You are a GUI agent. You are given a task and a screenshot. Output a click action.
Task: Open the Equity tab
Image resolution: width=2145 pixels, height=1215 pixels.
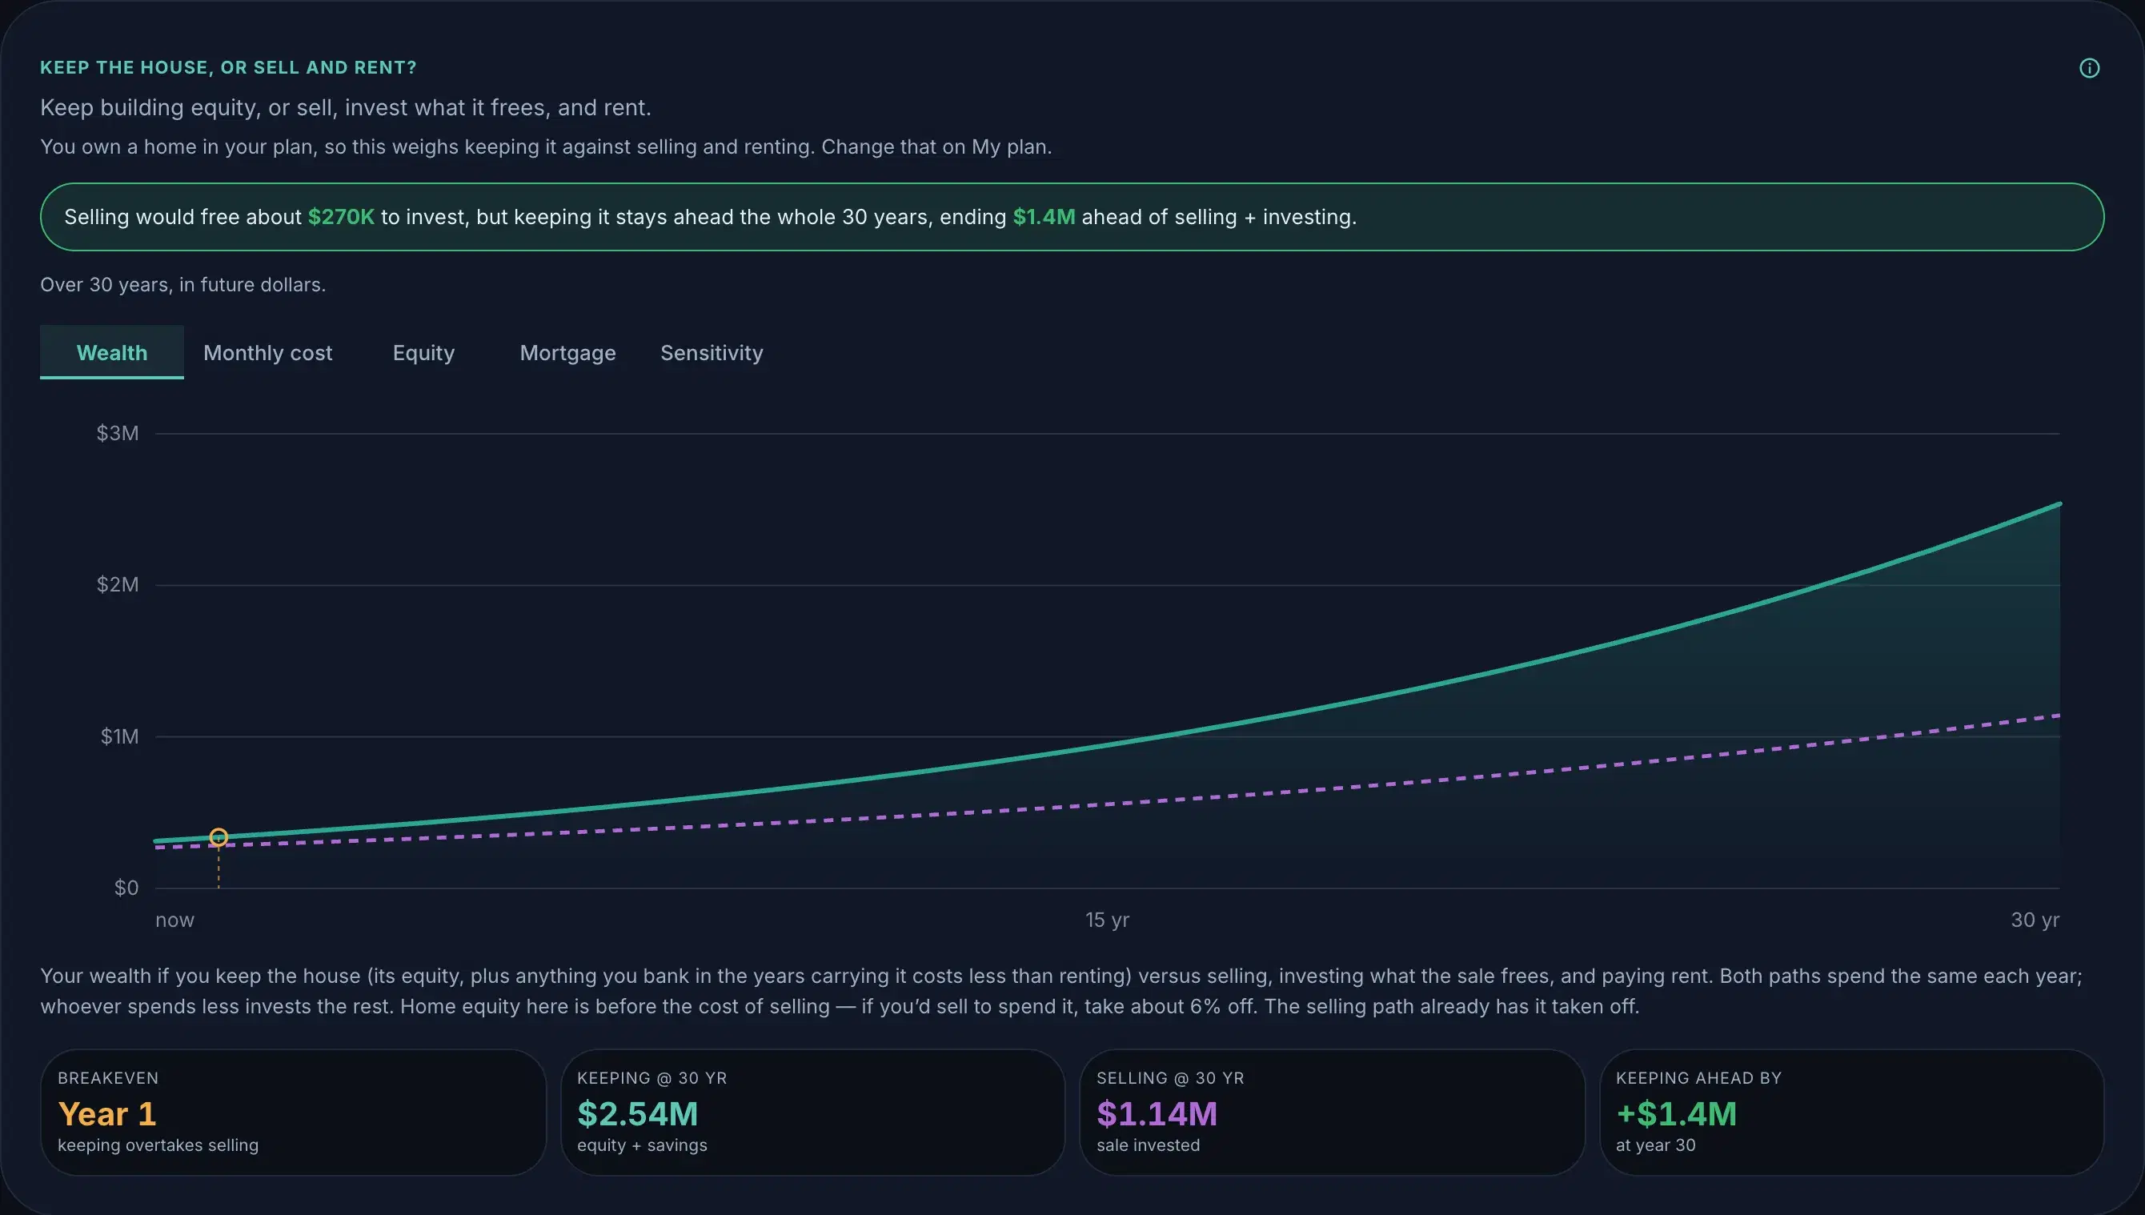pyautogui.click(x=424, y=352)
